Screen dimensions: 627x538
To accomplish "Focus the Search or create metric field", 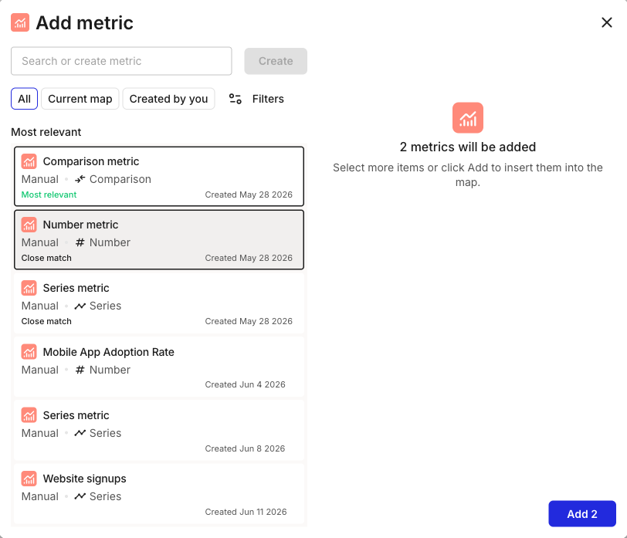I will click(x=121, y=61).
